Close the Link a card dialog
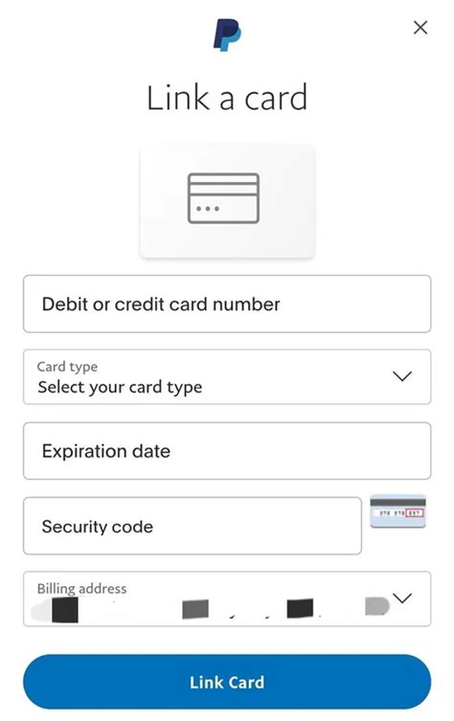Image resolution: width=454 pixels, height=721 pixels. click(420, 28)
